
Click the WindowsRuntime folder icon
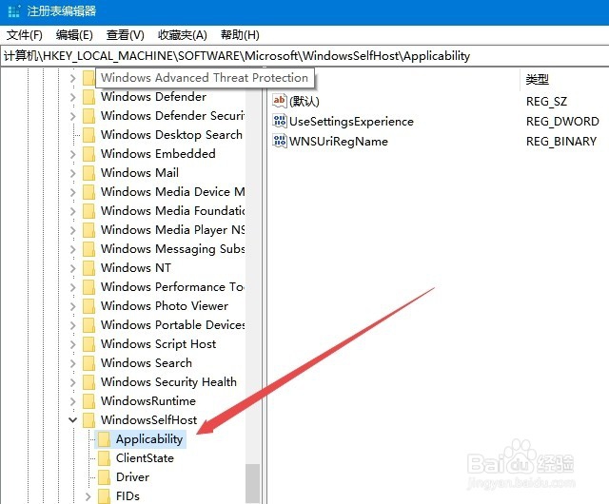(88, 401)
